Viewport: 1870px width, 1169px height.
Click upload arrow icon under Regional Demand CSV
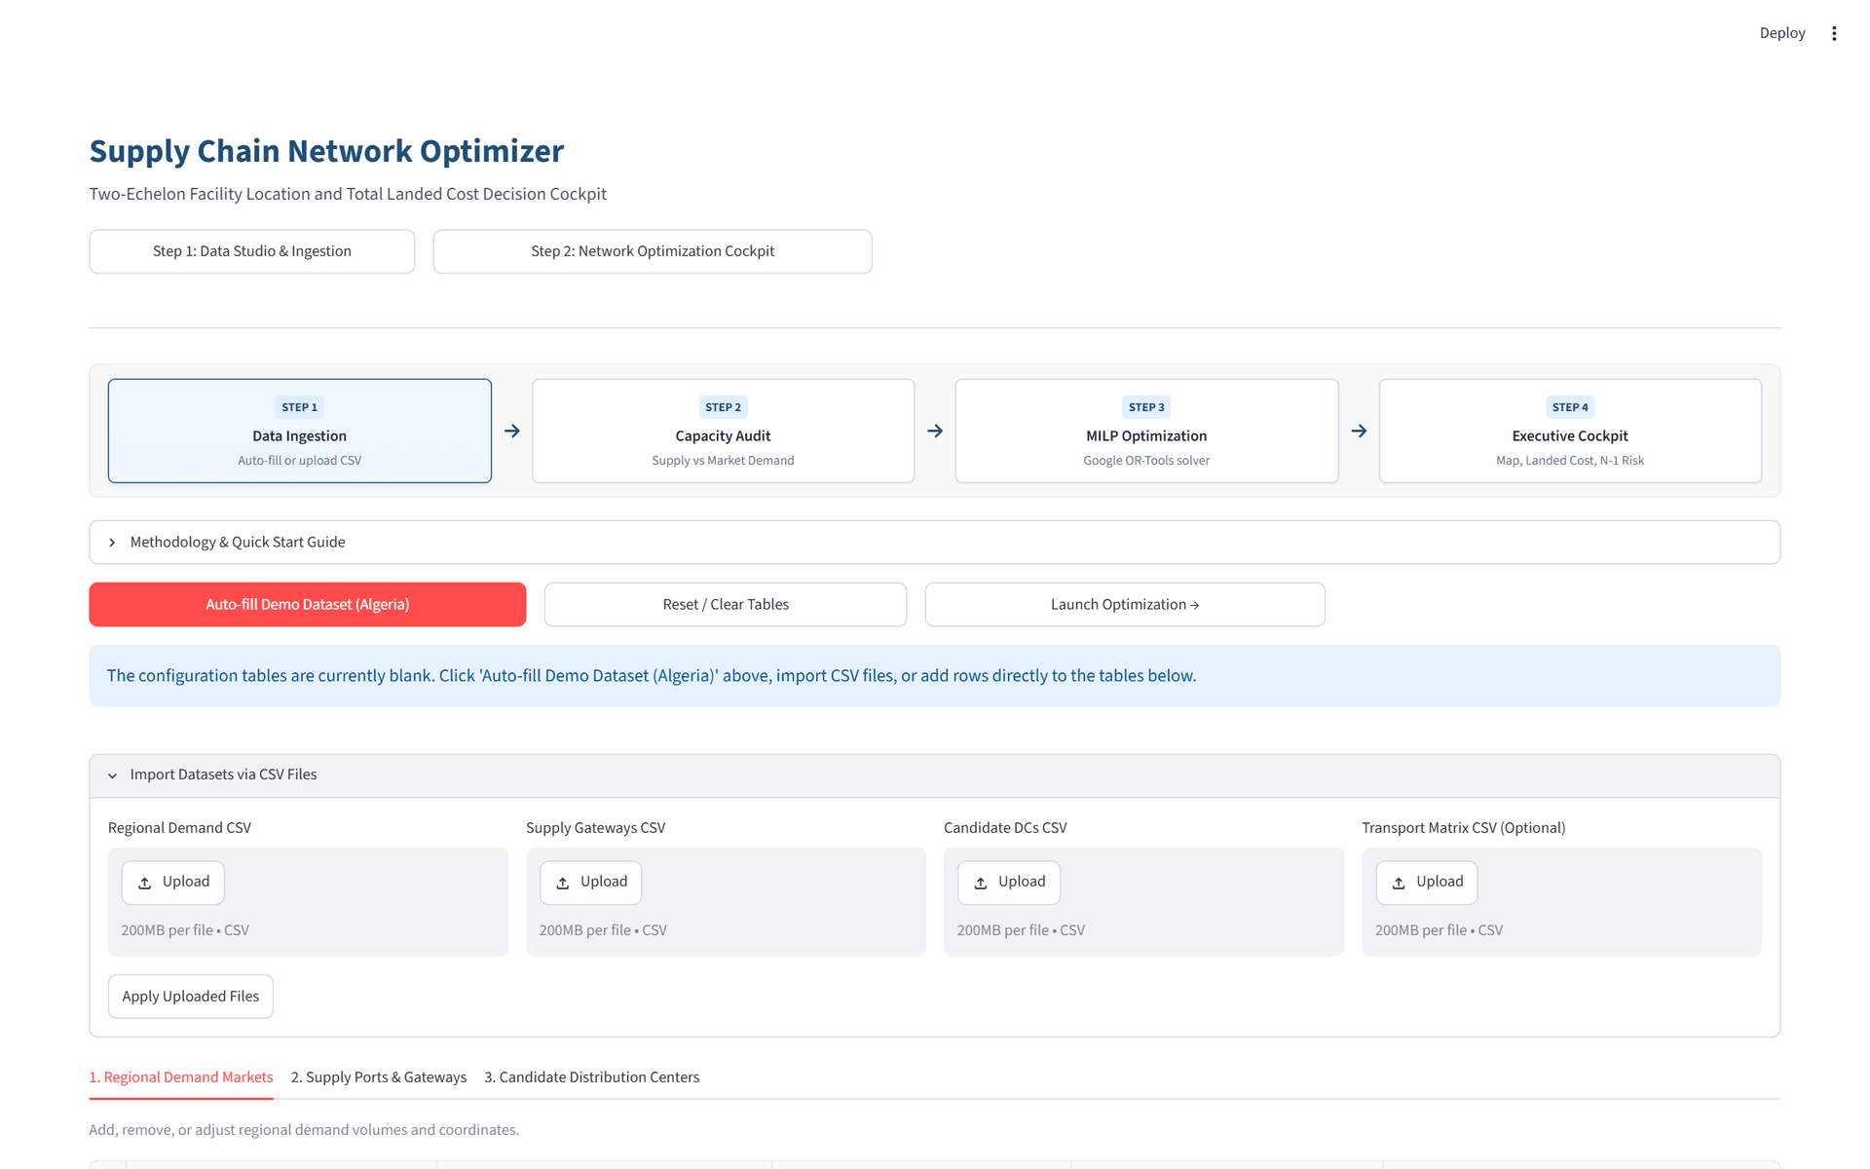pos(144,883)
